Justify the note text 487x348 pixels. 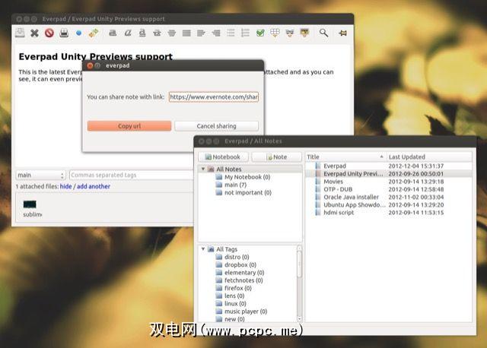pos(186,33)
